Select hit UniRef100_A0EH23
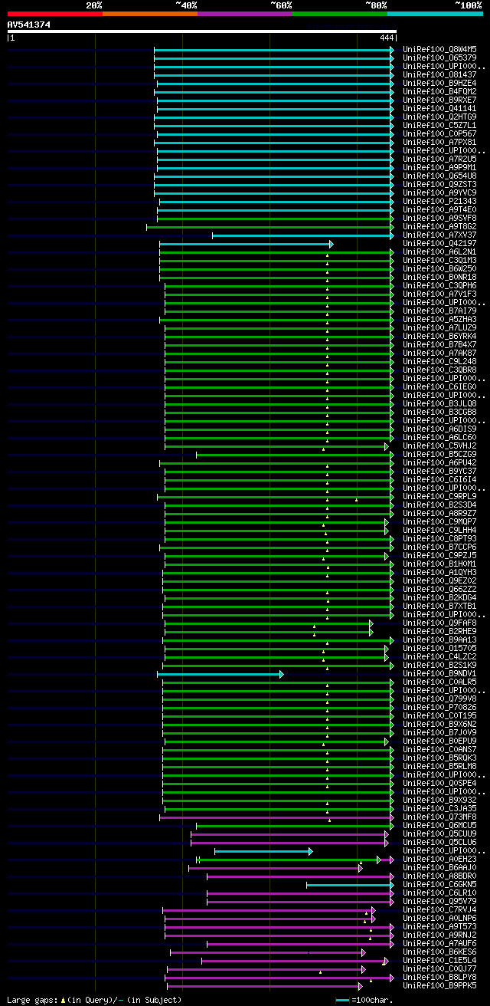 point(440,859)
